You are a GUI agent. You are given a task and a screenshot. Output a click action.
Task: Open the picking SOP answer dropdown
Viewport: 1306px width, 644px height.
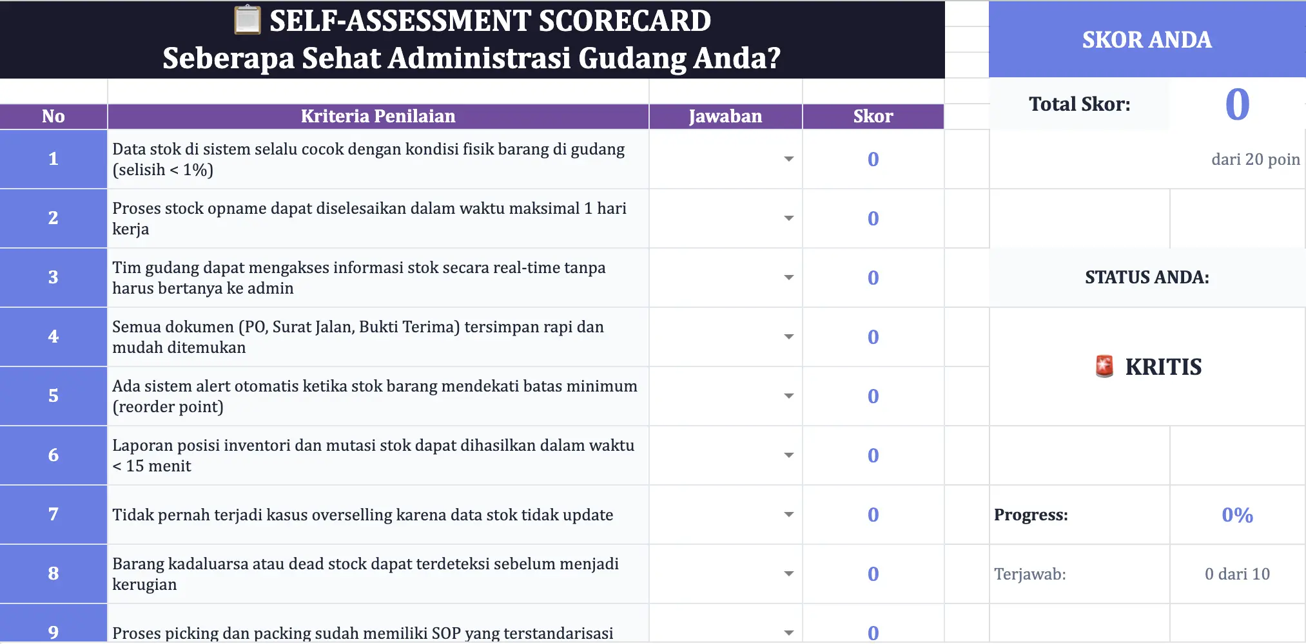coord(788,632)
